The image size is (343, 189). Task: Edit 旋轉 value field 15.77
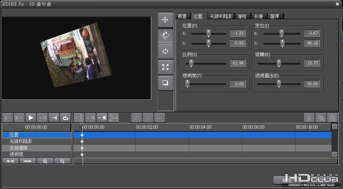pyautogui.click(x=312, y=63)
